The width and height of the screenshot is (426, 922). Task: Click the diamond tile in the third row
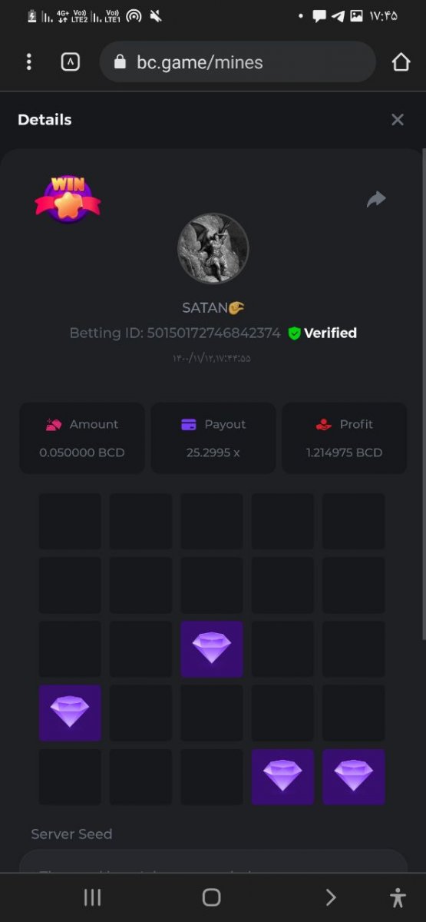tap(212, 649)
